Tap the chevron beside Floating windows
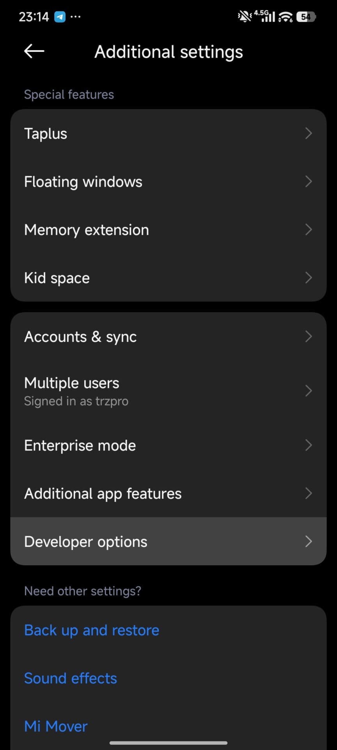This screenshot has height=750, width=337. pos(308,181)
